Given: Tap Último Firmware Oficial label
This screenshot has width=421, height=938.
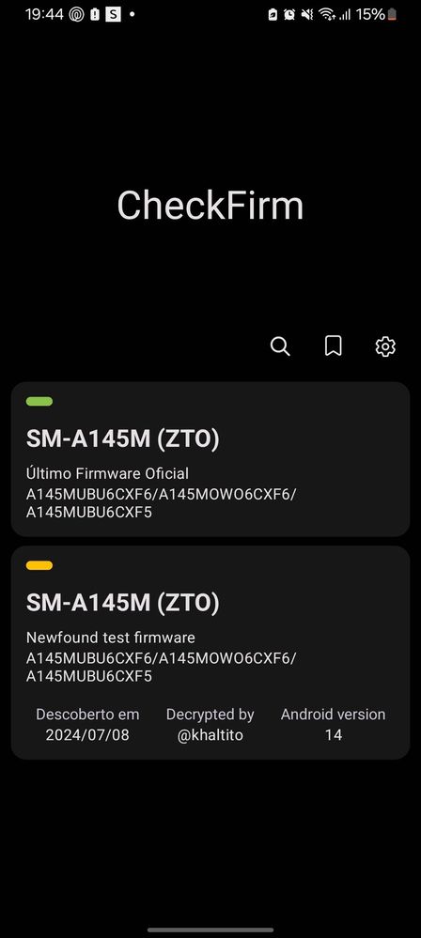Looking at the screenshot, I should coord(107,474).
